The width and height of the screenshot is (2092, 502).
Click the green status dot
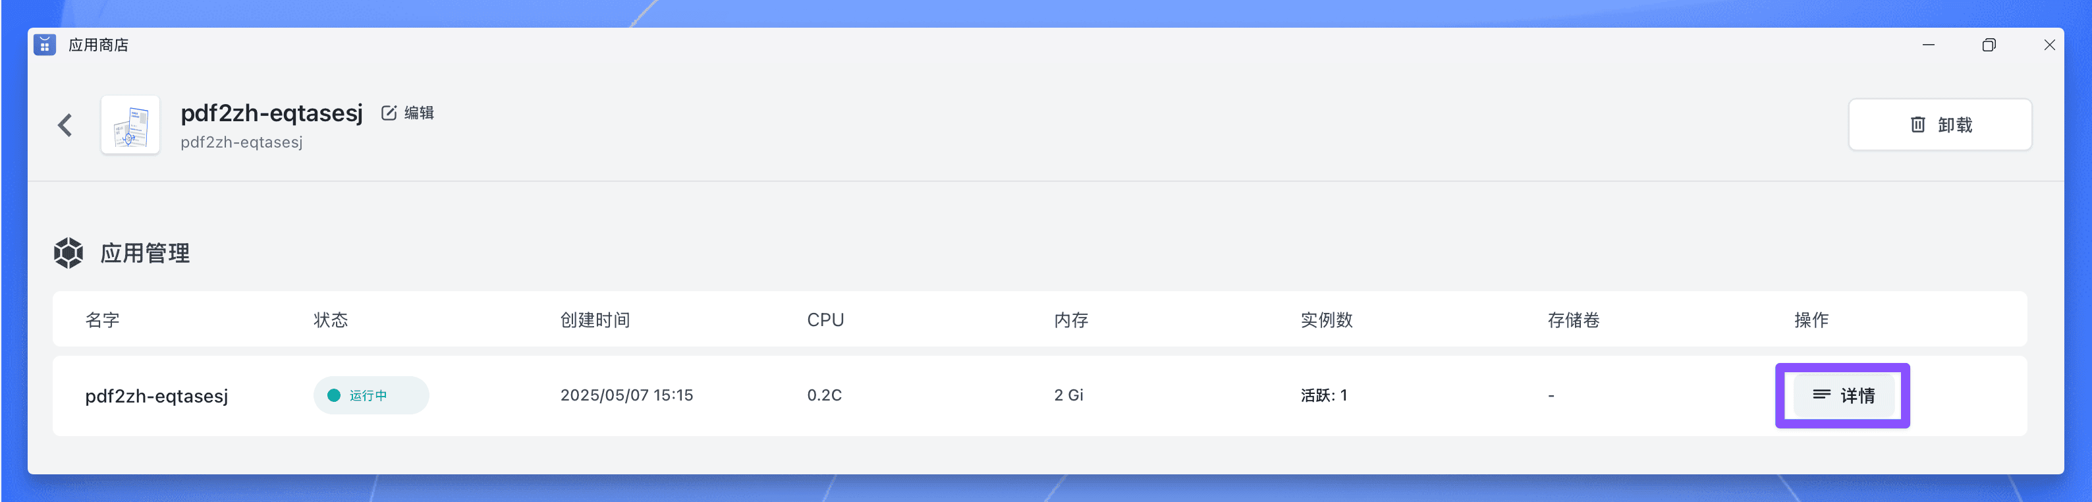tap(333, 395)
